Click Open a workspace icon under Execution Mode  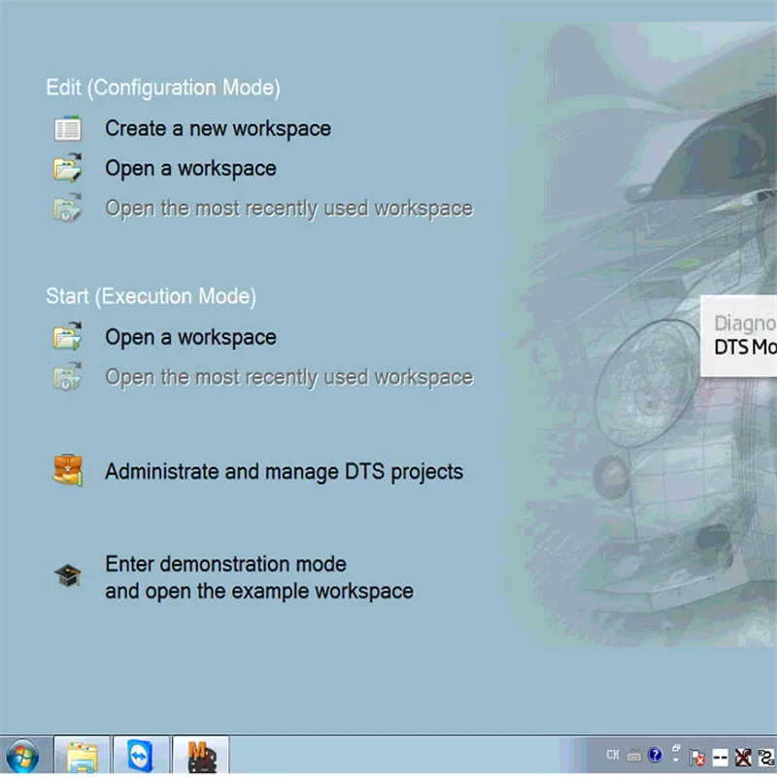67,336
